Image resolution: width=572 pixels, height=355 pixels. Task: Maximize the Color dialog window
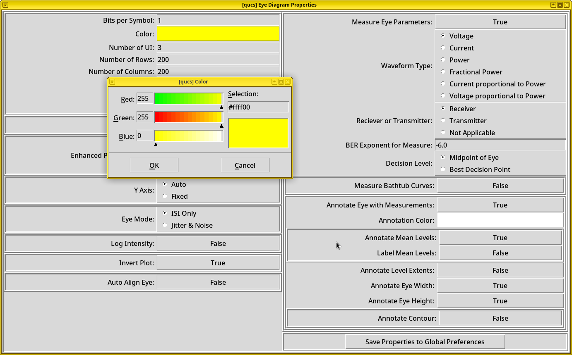(x=281, y=82)
